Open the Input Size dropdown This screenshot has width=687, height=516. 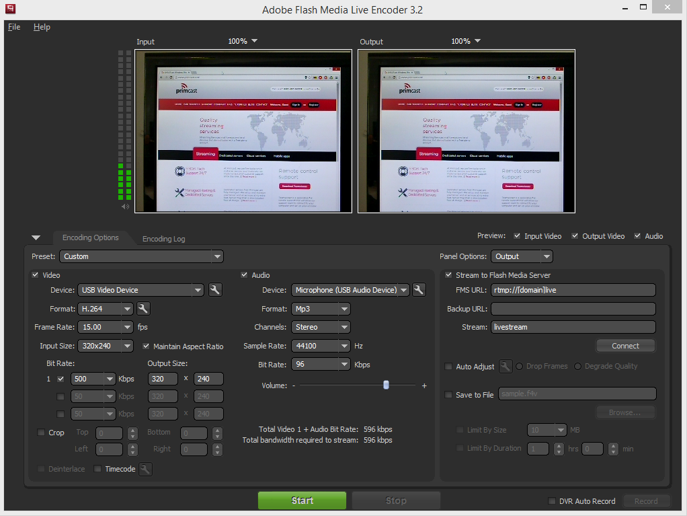tap(106, 346)
